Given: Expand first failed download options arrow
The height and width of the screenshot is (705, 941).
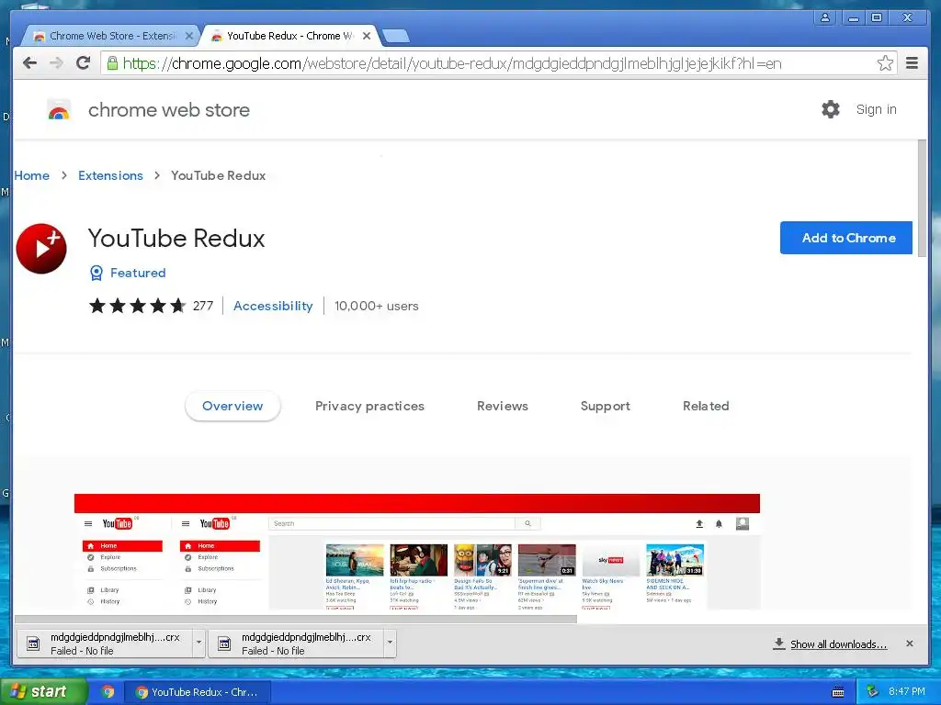Looking at the screenshot, I should 198,643.
